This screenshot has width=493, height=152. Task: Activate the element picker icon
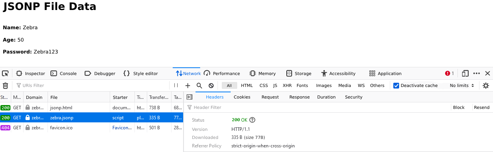point(5,73)
